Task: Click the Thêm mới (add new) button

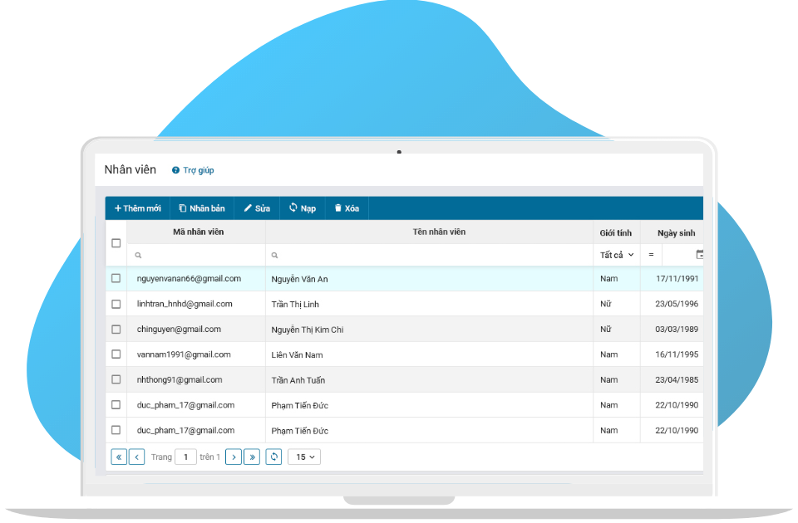Action: click(137, 208)
